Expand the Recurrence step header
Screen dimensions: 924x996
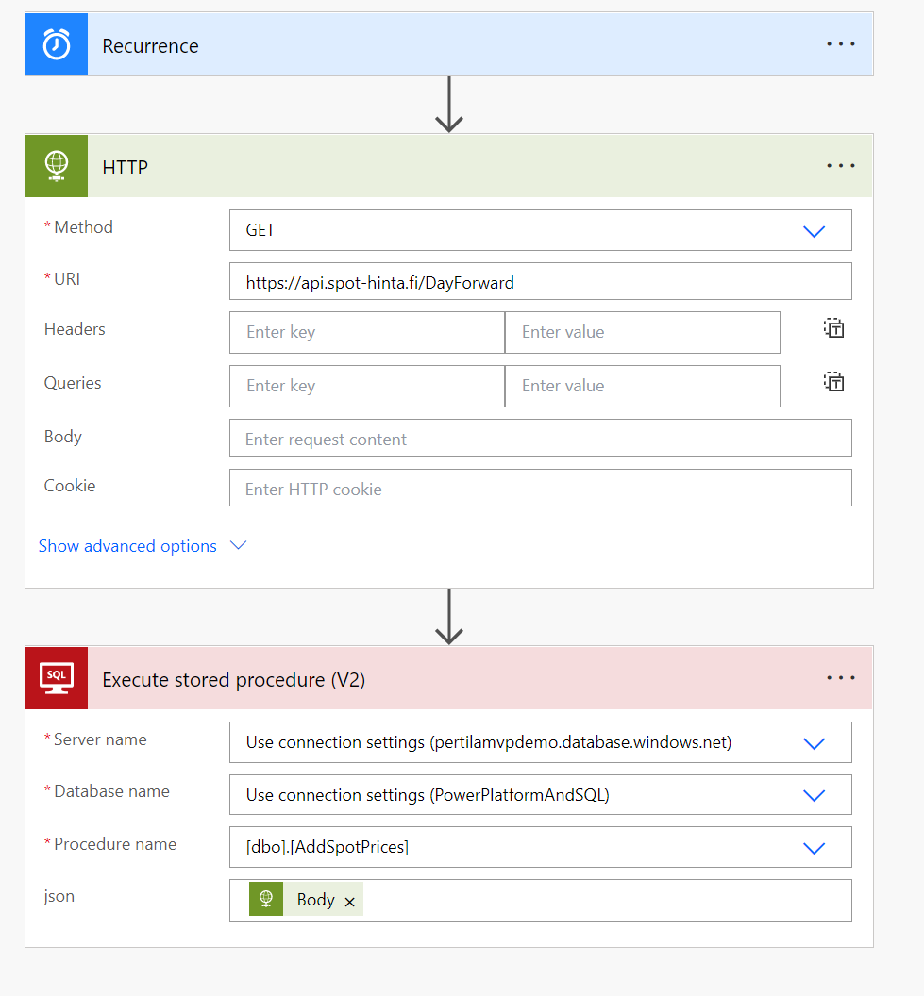pyautogui.click(x=453, y=45)
